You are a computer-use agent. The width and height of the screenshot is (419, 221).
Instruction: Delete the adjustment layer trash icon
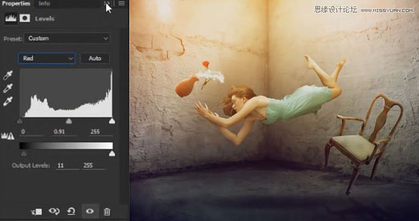click(107, 212)
